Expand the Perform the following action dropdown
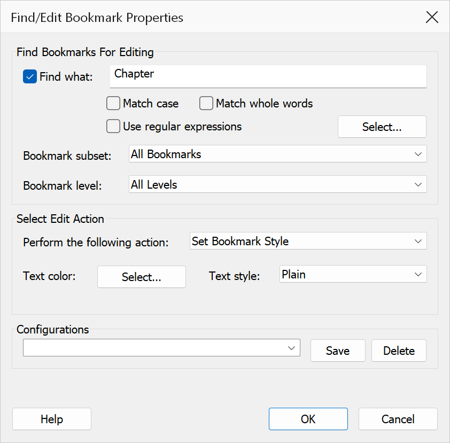Viewport: 450px width, 443px height. pos(308,240)
